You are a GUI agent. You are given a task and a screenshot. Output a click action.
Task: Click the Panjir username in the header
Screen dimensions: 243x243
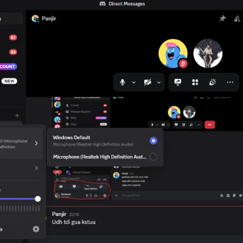(49, 18)
